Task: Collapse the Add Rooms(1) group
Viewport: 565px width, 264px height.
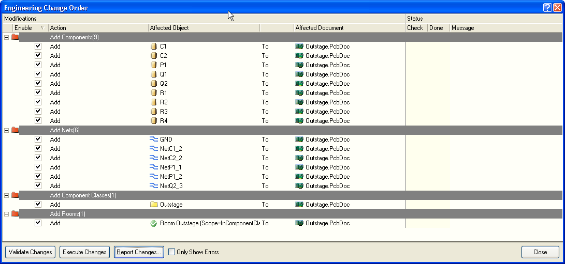Action: click(6, 214)
